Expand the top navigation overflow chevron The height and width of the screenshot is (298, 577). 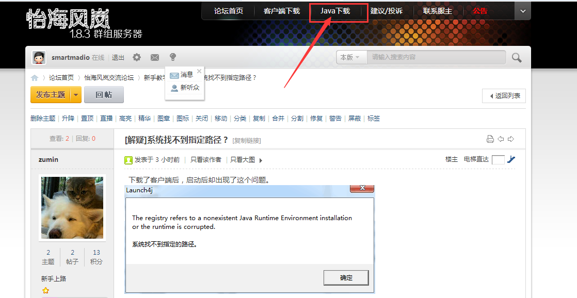click(x=523, y=11)
